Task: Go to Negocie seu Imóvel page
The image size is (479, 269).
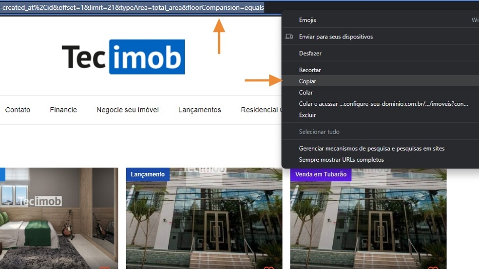Action: click(128, 110)
